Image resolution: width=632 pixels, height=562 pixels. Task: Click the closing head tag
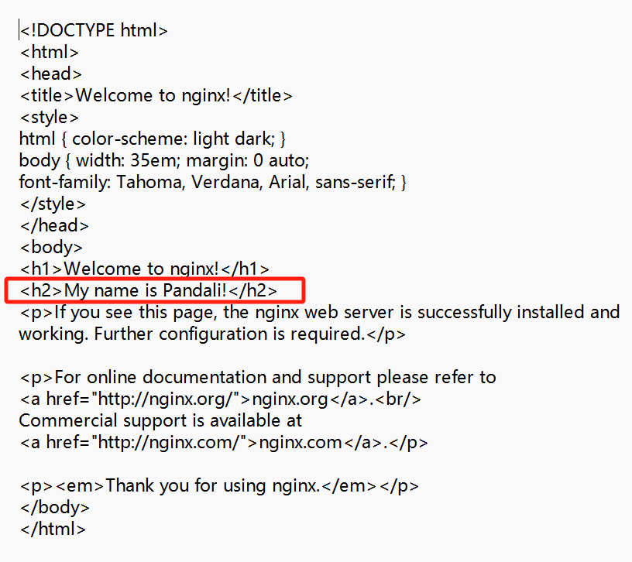coord(54,226)
